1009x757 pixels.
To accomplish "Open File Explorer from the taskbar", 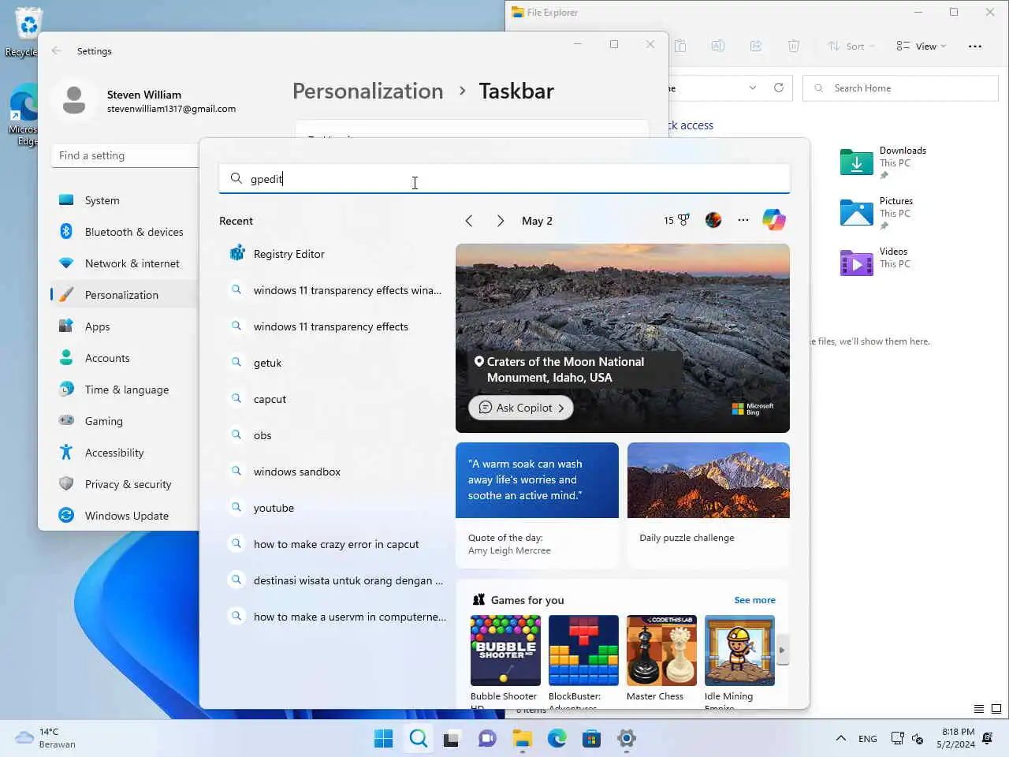I will point(523,739).
